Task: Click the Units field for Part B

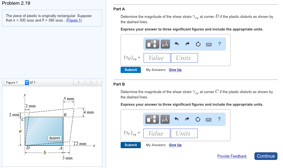Action: (184, 133)
